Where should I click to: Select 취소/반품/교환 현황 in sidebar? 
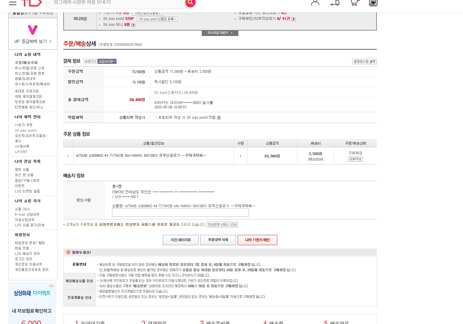[x=30, y=73]
